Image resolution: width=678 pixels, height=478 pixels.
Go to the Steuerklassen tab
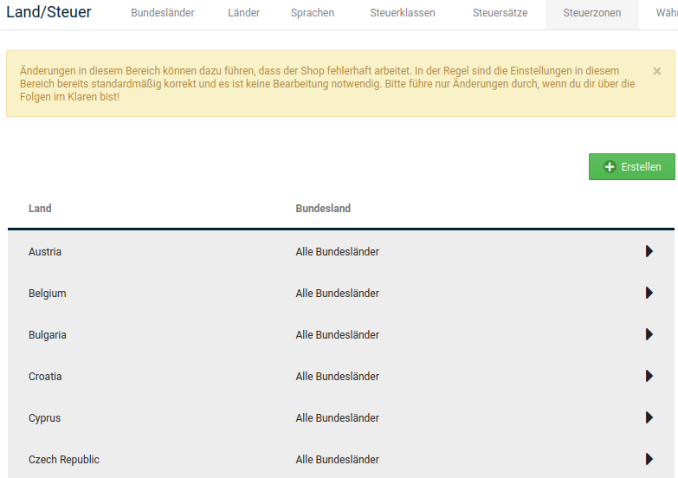coord(403,13)
